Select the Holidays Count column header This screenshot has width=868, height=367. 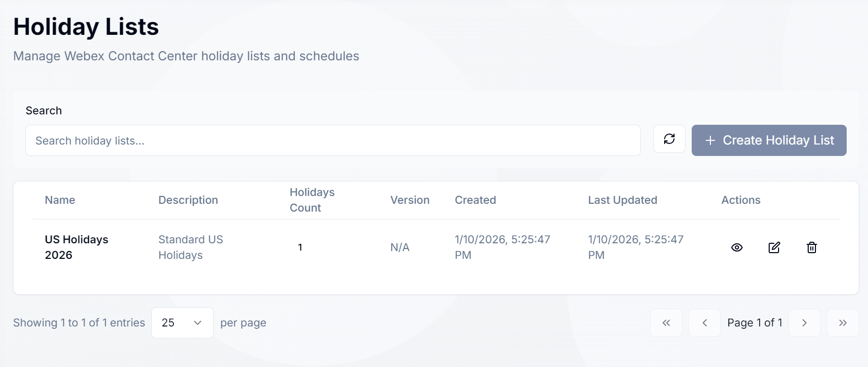point(312,200)
